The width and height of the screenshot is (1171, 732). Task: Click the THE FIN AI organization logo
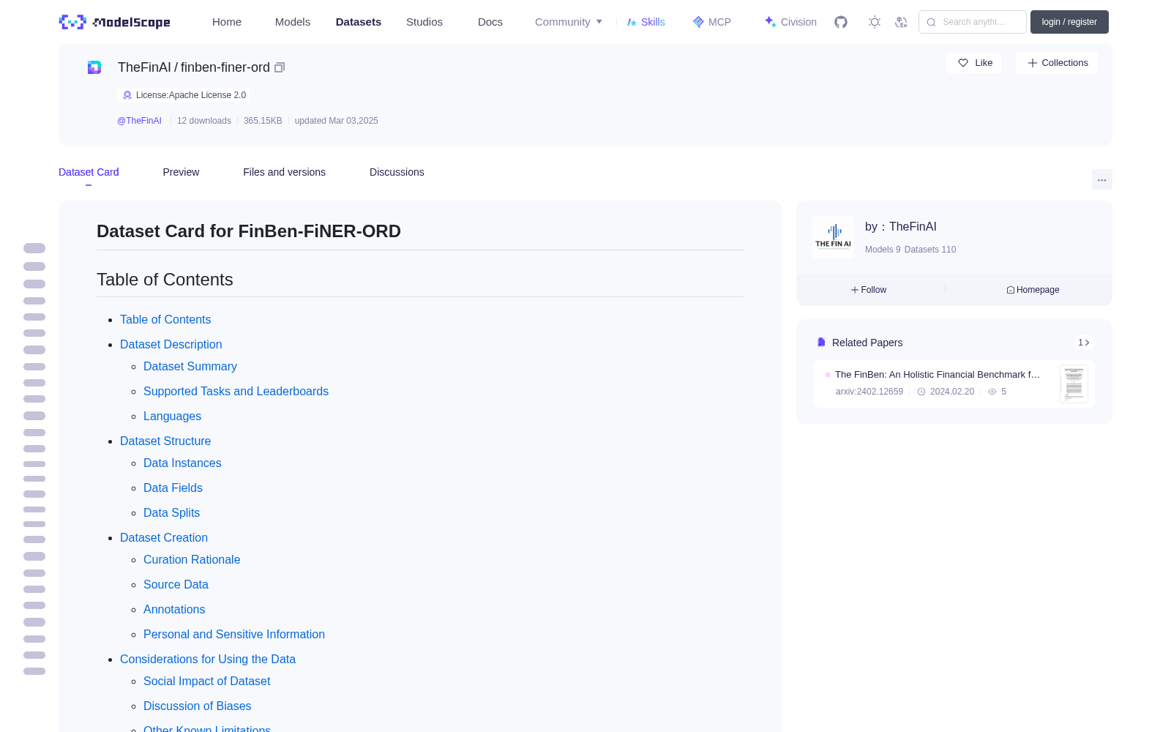pyautogui.click(x=833, y=236)
